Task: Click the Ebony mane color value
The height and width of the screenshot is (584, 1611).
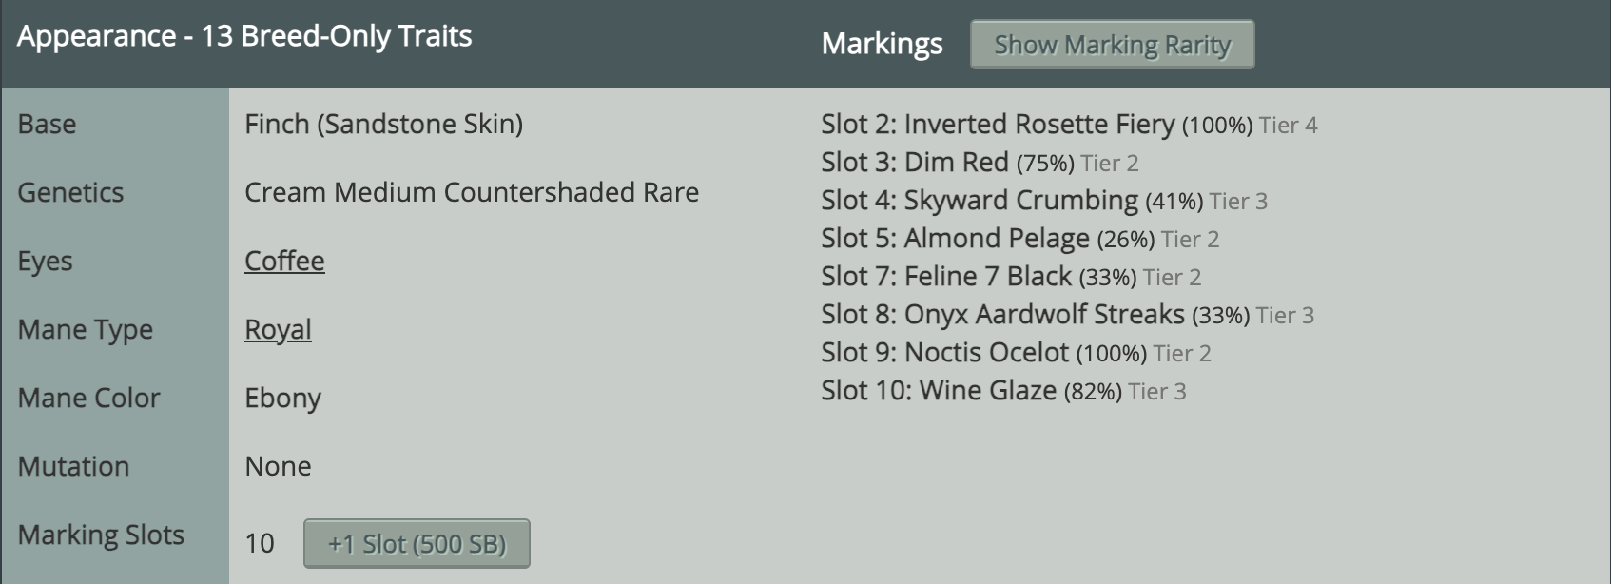Action: (282, 398)
